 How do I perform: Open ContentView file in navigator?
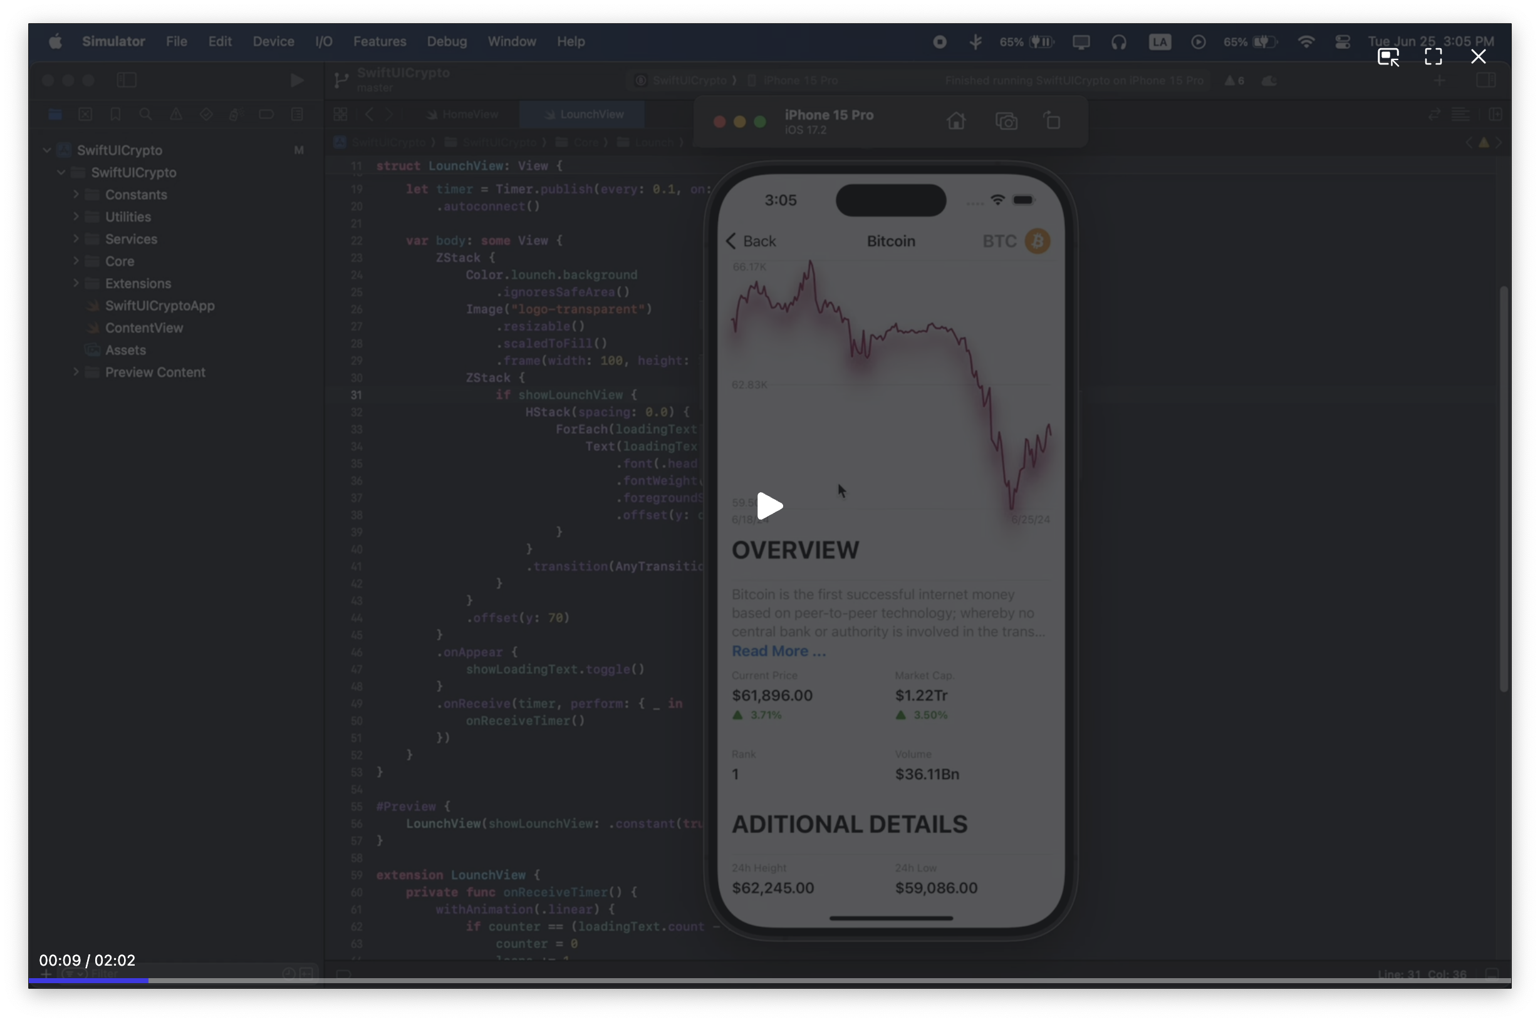coord(143,328)
